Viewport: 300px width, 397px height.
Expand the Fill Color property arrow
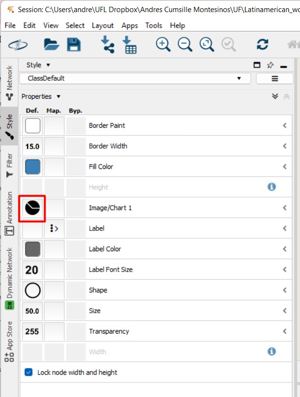click(x=284, y=167)
